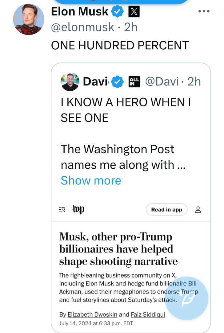
Task: Open the three-dot more options menu
Action: pos(204,11)
